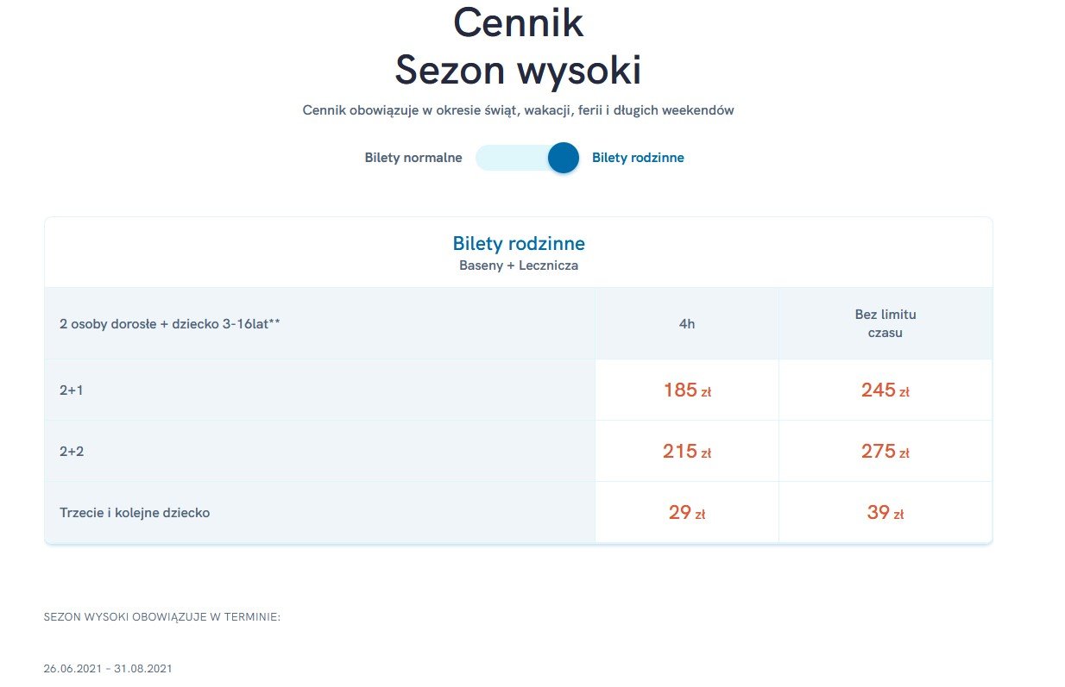
Task: Click the 185 zł price for 2+1 4h
Action: pyautogui.click(x=687, y=390)
